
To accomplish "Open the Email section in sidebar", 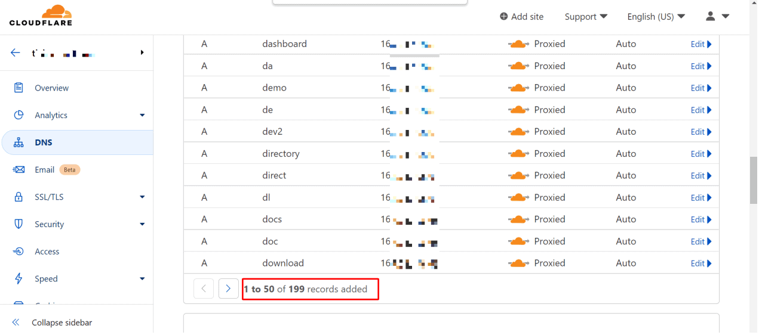I will 44,170.
